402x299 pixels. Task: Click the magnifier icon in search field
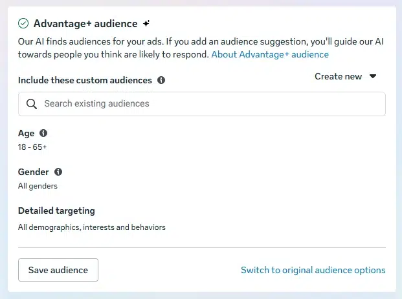[32, 104]
